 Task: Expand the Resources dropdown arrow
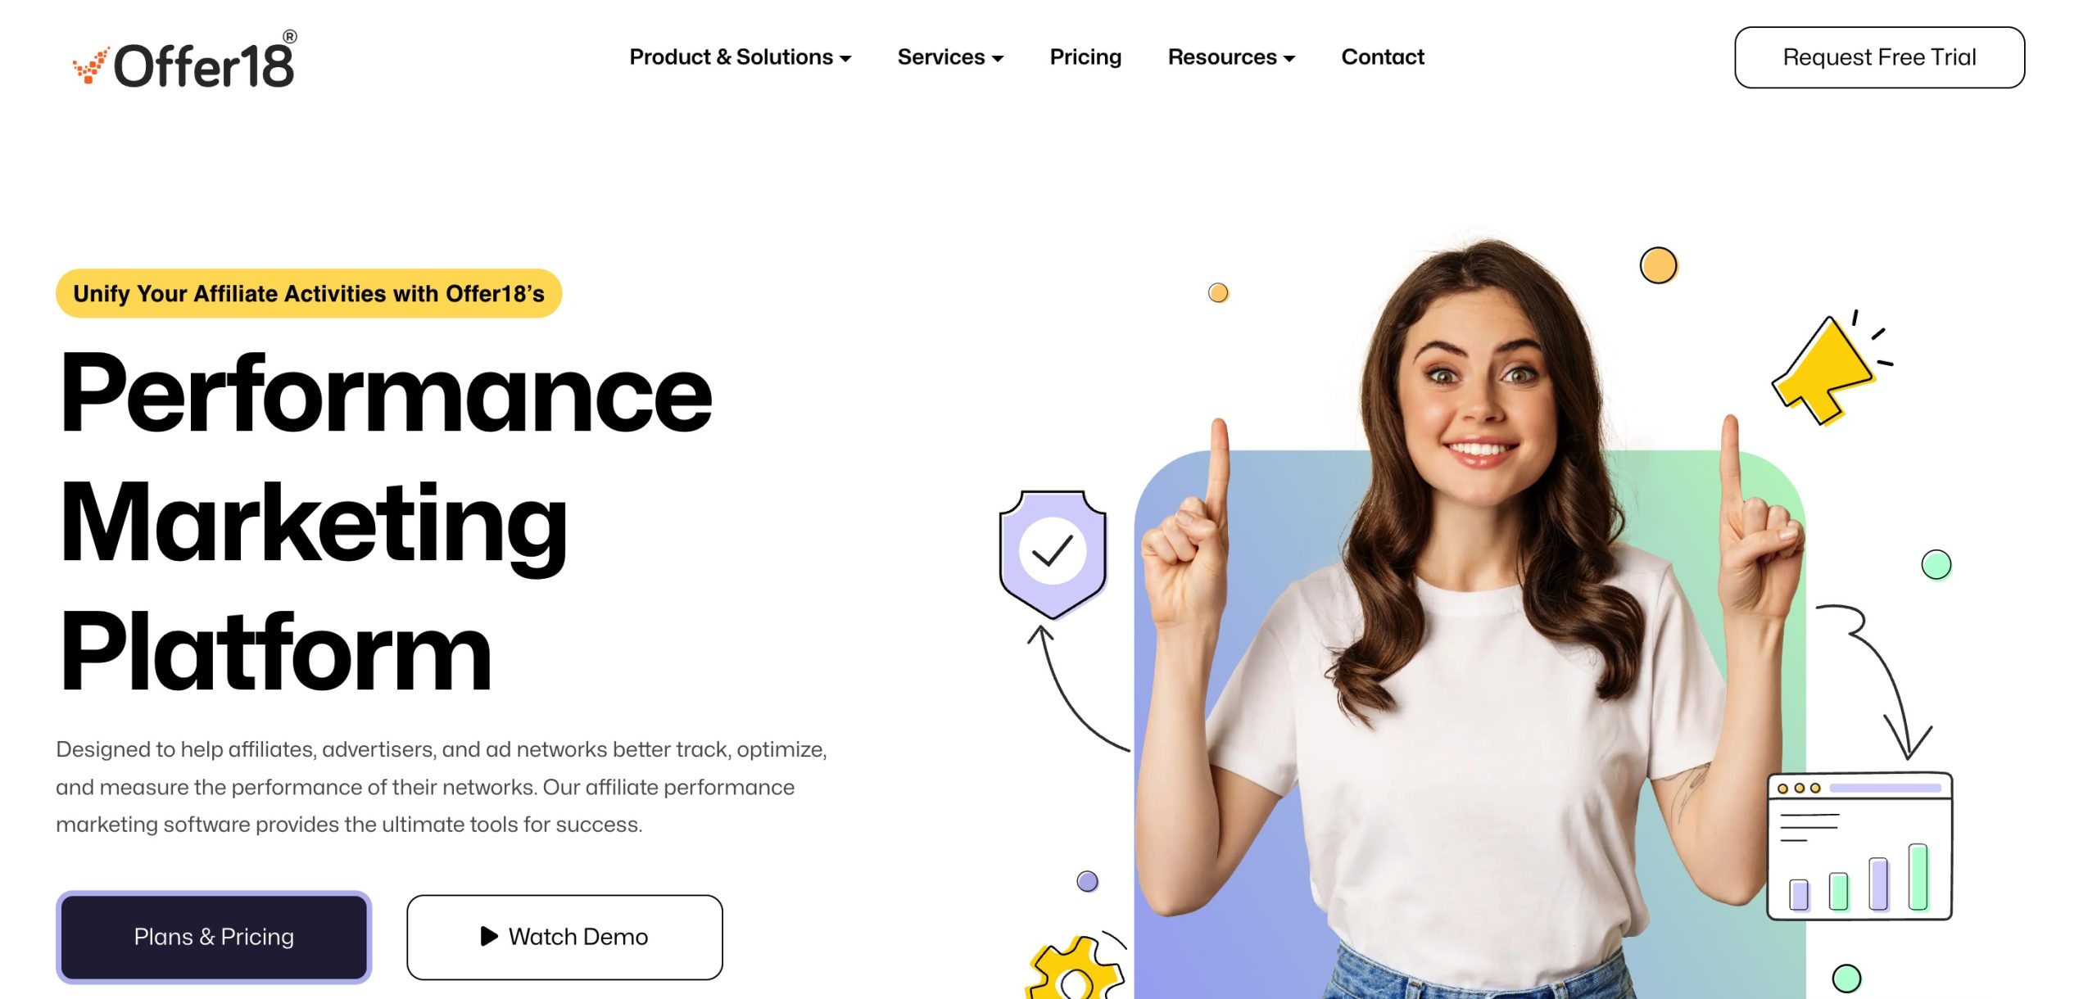point(1289,59)
